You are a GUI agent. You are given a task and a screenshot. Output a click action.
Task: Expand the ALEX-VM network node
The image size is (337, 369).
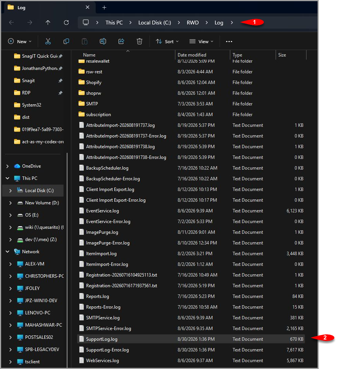tap(10, 264)
